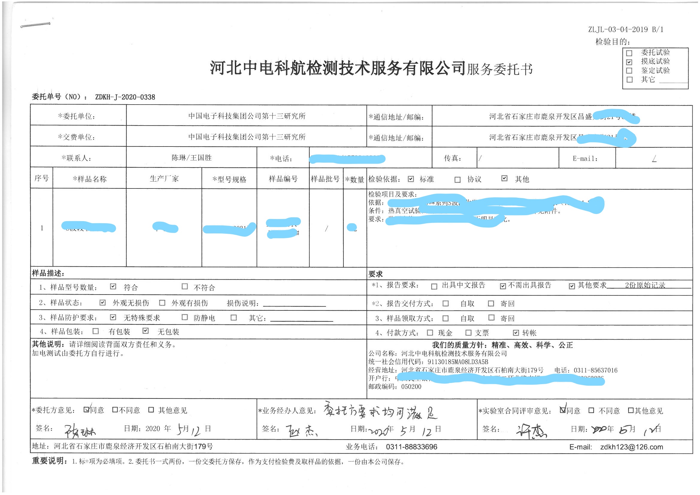
Task: Tick 不同意 checkbox under 委托方意见
Action: pyautogui.click(x=115, y=410)
